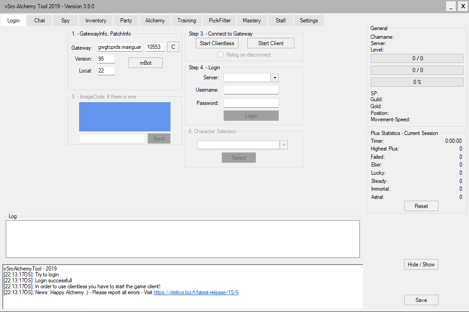
Task: Open the delirus.biz latest-release link
Action: (196, 292)
